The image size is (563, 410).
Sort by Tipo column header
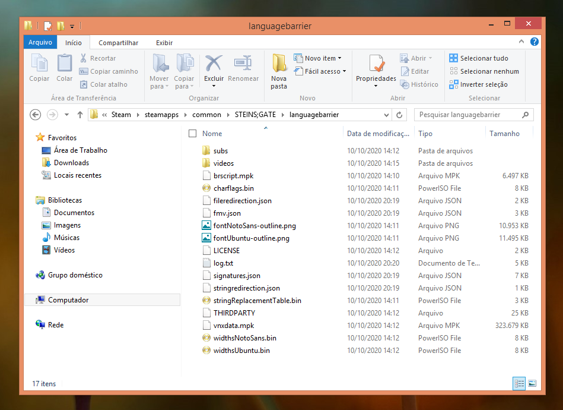click(x=450, y=134)
